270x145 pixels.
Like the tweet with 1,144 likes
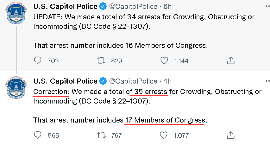pos(164,60)
